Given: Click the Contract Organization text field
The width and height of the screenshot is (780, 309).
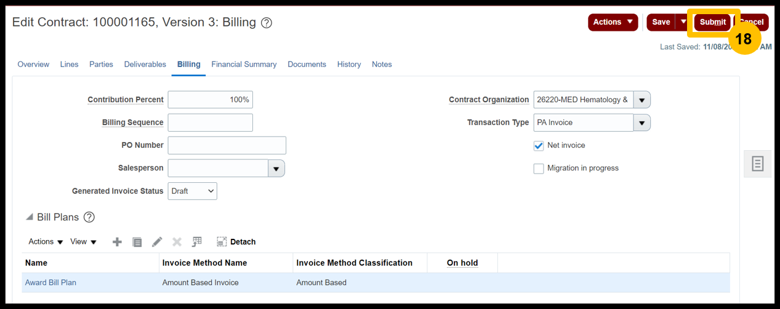Looking at the screenshot, I should [x=584, y=100].
